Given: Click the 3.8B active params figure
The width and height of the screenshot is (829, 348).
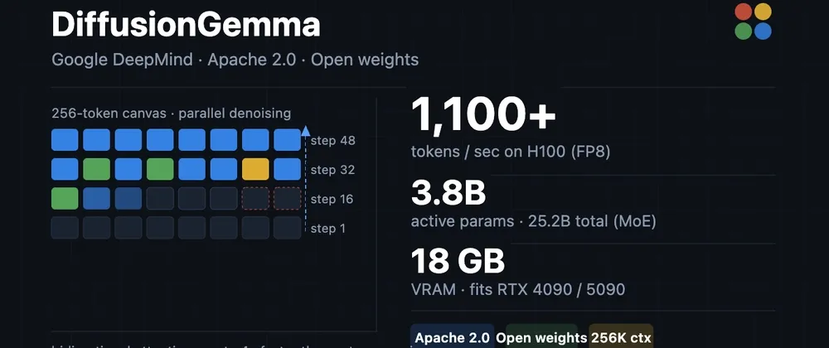Looking at the screenshot, I should pos(448,194).
